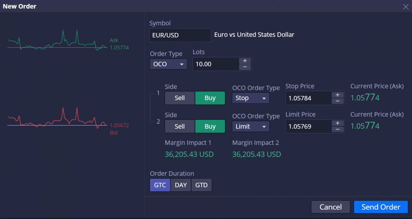This screenshot has height=219, width=412.
Task: Decrement the Limit Price with minus button
Action: point(338,130)
